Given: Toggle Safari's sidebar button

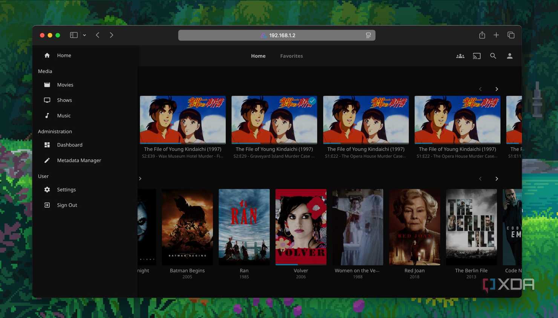Looking at the screenshot, I should (74, 35).
